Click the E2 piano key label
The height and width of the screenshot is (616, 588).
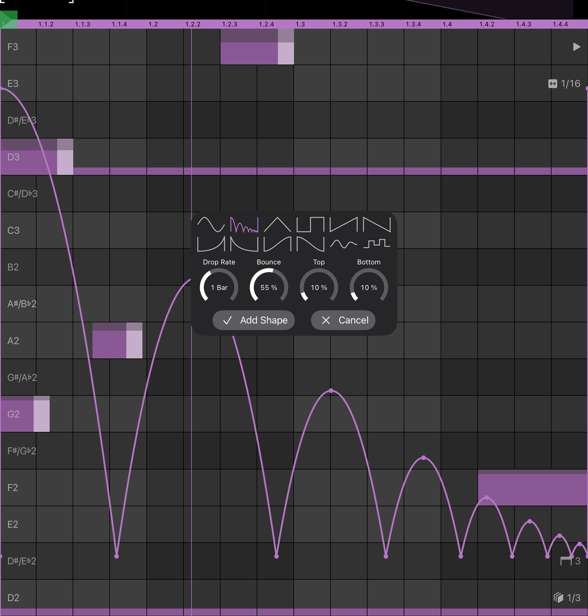point(13,524)
